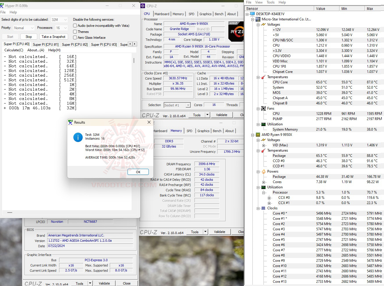The image size is (384, 286).
Task: Expand the CCX #1 utilization row
Action: click(269, 203)
